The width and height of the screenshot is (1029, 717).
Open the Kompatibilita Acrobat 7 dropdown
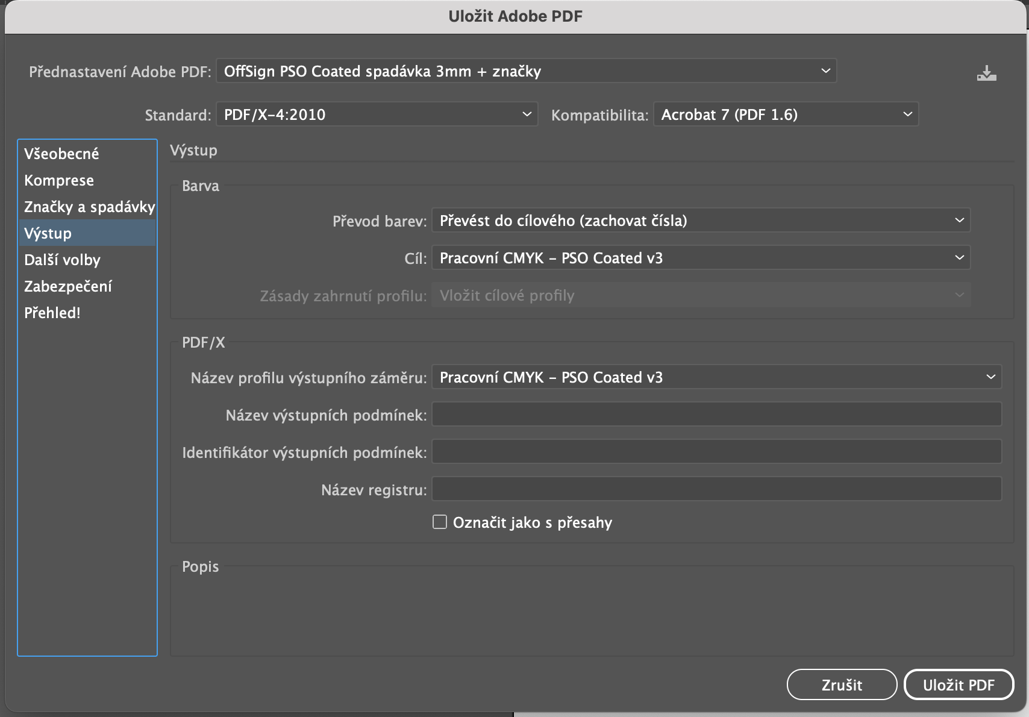[786, 114]
